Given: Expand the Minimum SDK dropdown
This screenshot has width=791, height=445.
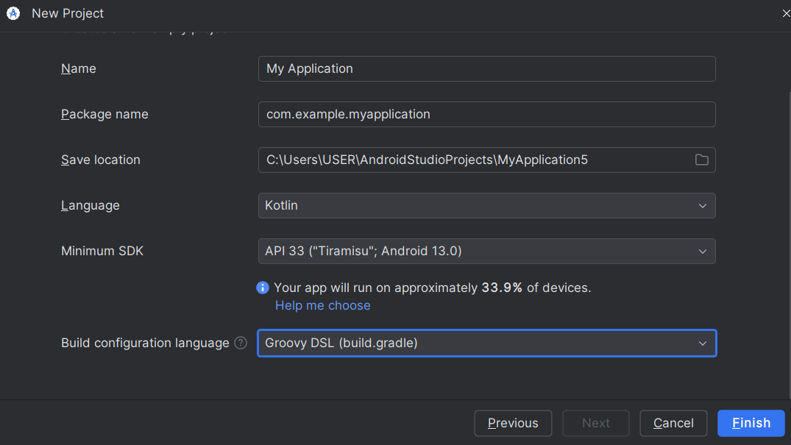Looking at the screenshot, I should click(x=487, y=252).
